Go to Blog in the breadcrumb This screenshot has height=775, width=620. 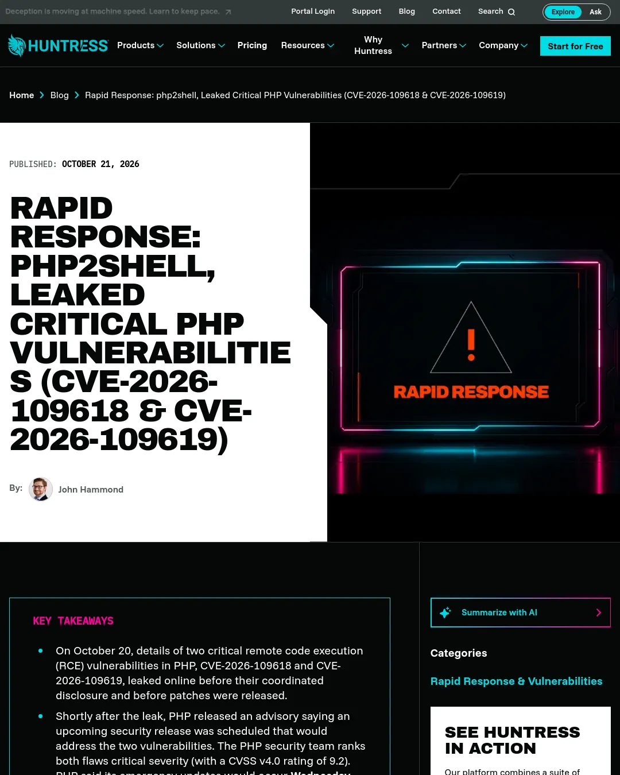(60, 95)
